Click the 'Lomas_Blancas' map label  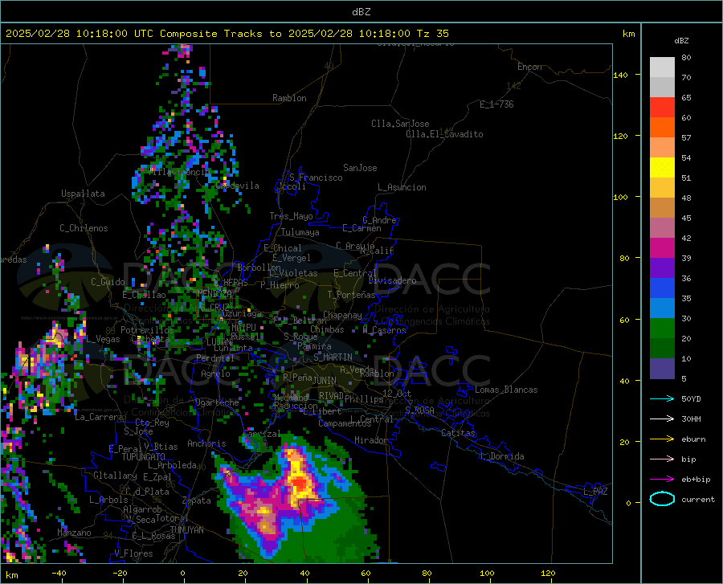506,390
